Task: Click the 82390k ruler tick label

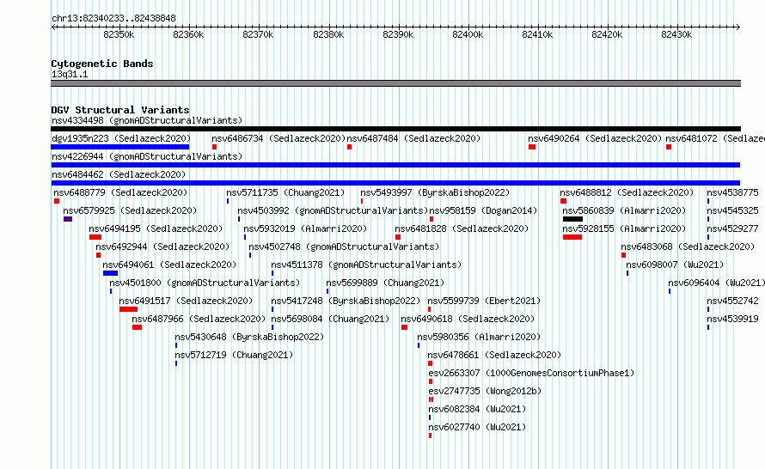Action: pos(398,34)
